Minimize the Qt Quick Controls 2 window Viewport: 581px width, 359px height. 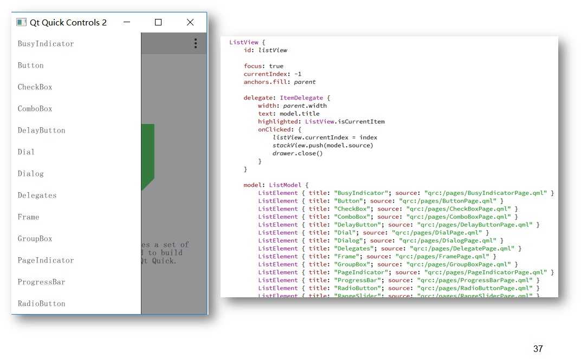coord(127,22)
